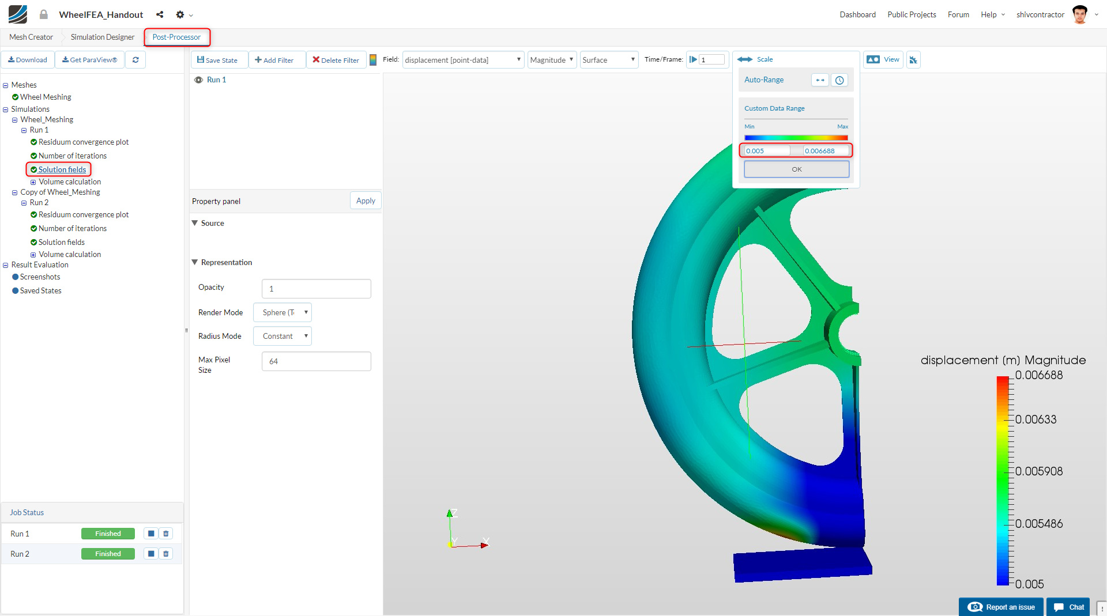This screenshot has height=616, width=1107.
Task: Expand Volume calculation under Run 1
Action: pyautogui.click(x=33, y=182)
